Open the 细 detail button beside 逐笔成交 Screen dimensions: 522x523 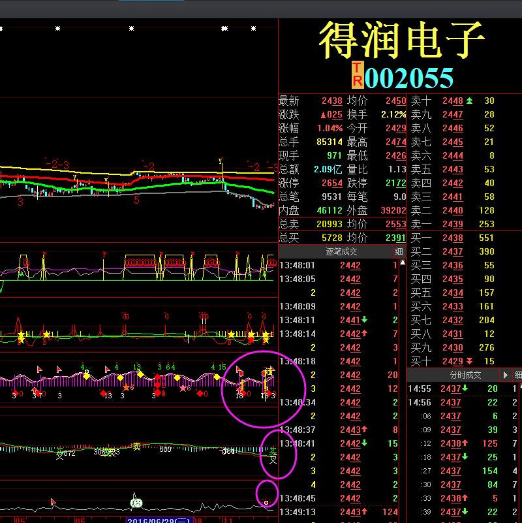pyautogui.click(x=399, y=251)
